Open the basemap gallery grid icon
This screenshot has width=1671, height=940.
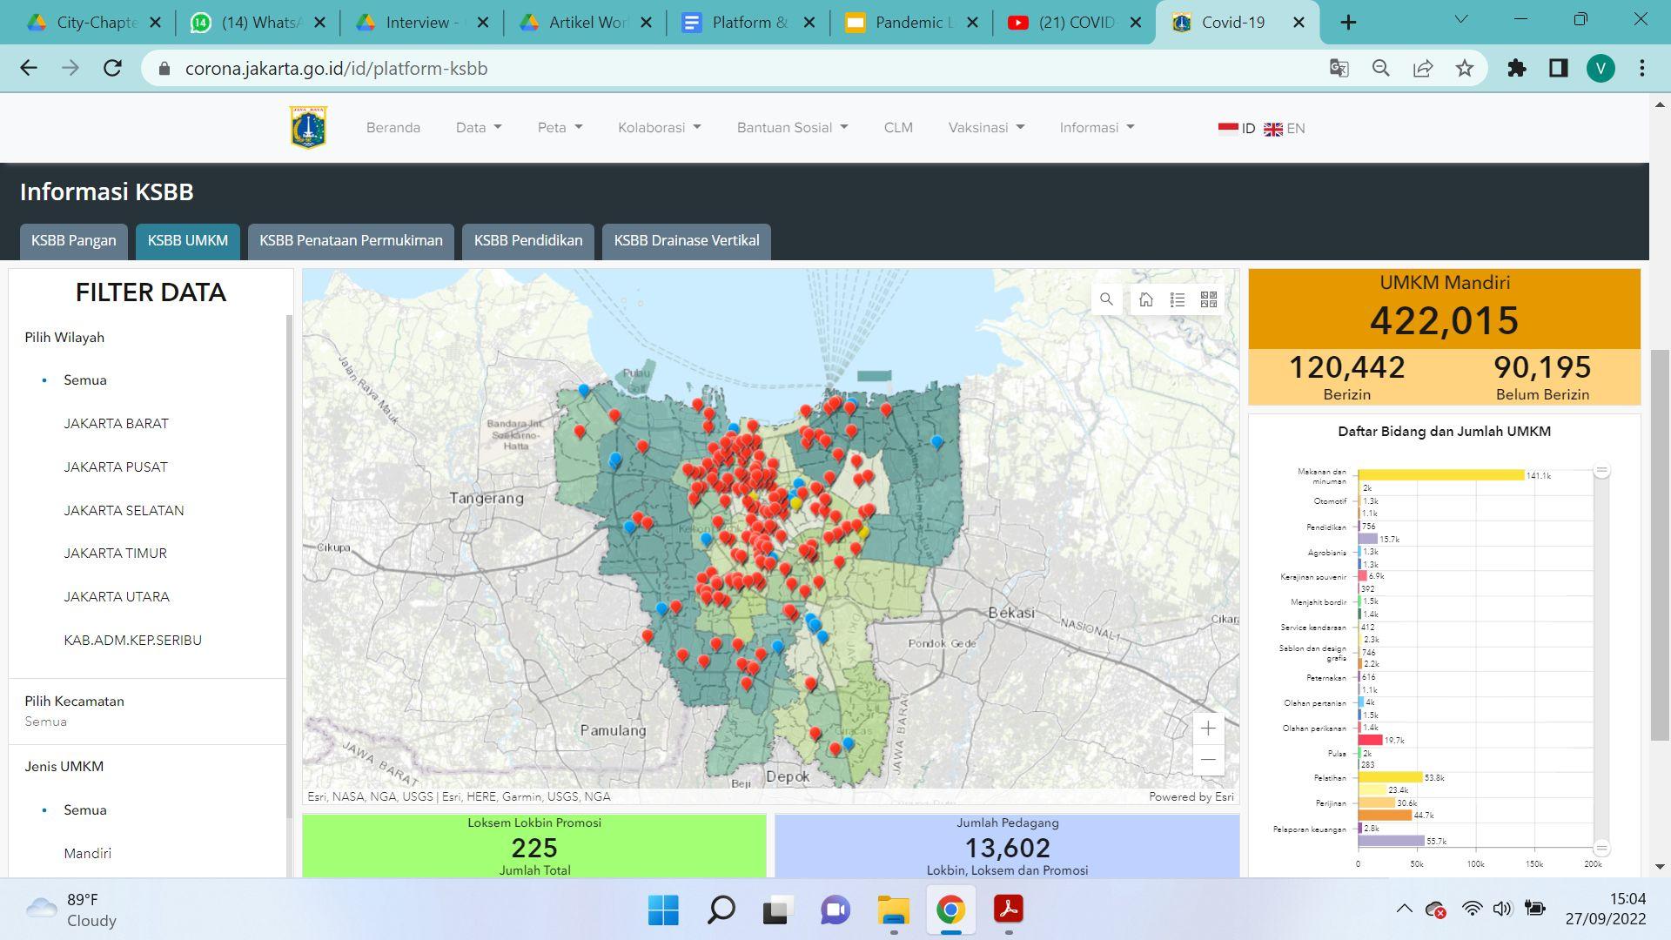point(1209,299)
